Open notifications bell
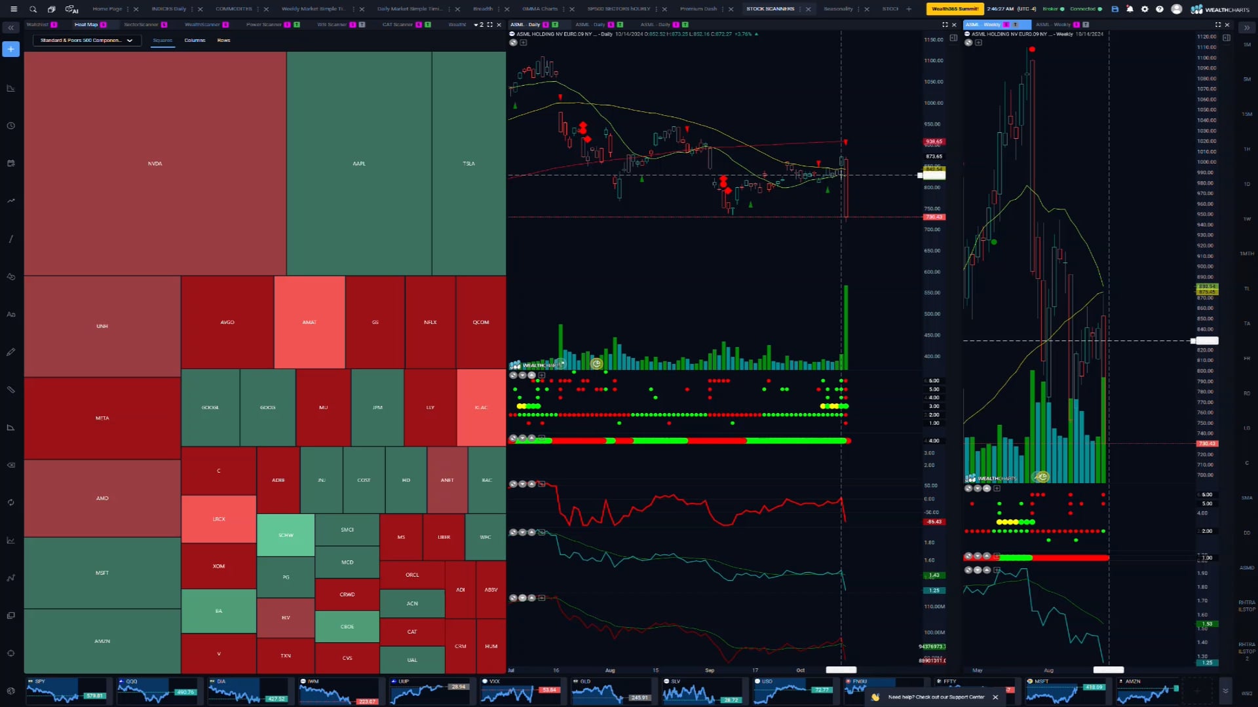Viewport: 1258px width, 707px height. tap(1130, 9)
